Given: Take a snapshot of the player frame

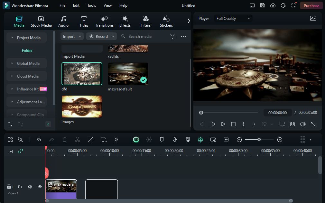Looking at the screenshot, I should pos(292,123).
